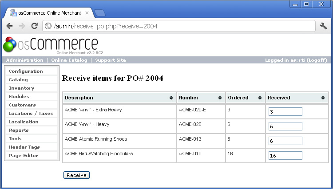This screenshot has width=333, height=189.
Task: Open the Online Catalog link
Action: 69,60
